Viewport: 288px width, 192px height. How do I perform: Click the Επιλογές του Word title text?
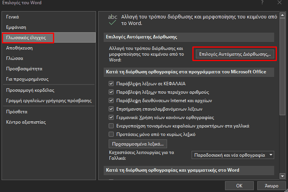pos(22,3)
